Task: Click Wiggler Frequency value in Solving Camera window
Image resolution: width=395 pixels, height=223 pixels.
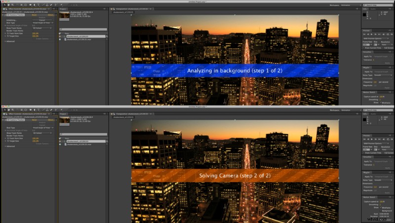Action: [x=375, y=187]
